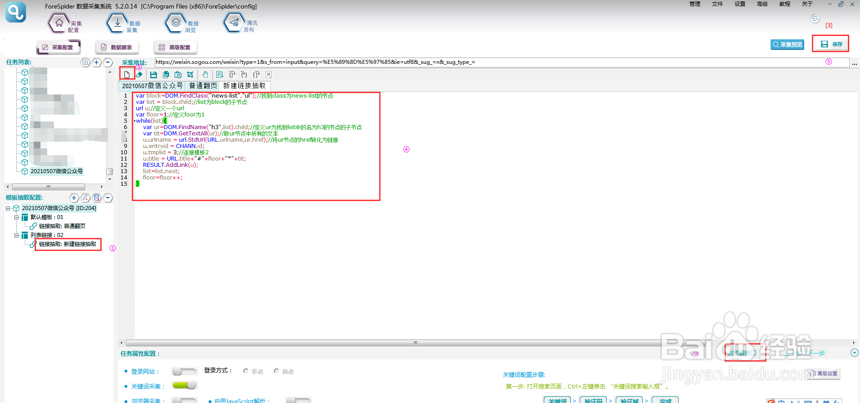Collapse the 列表链接 : 02 node
Screen dimensions: 860x403
[x=16, y=235]
